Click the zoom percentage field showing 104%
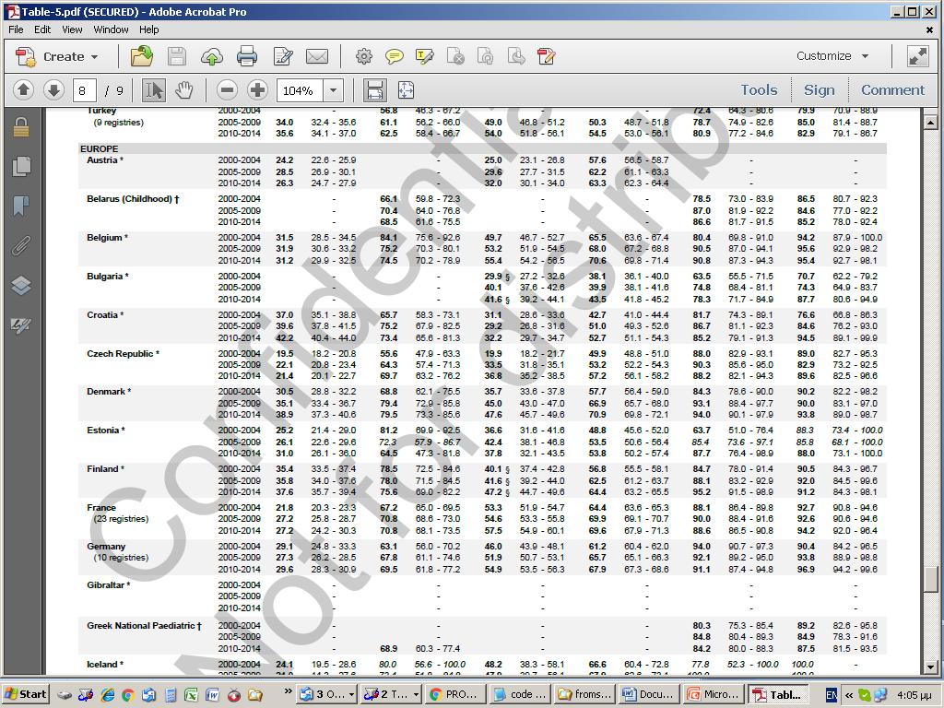944x708 pixels. coord(300,90)
